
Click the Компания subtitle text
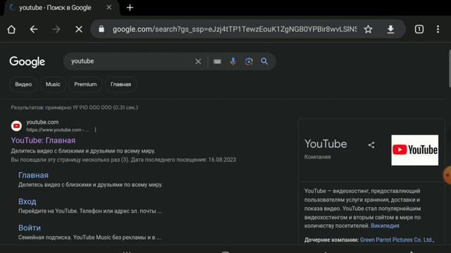point(318,157)
